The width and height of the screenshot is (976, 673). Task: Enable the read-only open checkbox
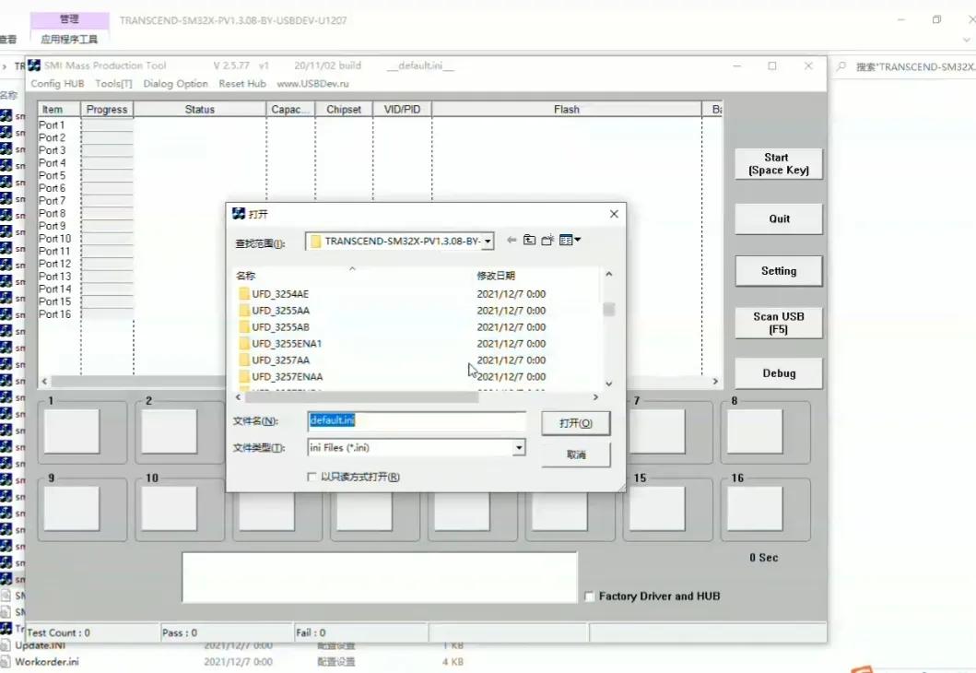[x=312, y=478]
